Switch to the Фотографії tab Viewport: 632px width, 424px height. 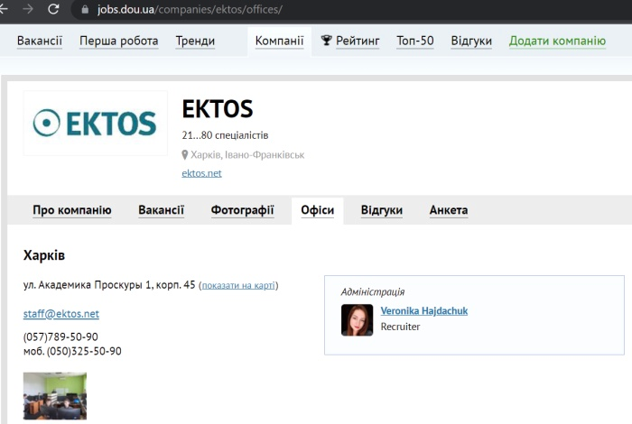click(x=243, y=210)
